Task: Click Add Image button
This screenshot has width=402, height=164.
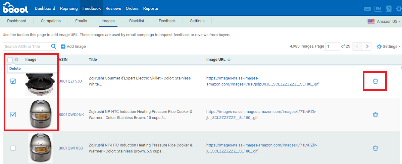Action: [x=73, y=47]
